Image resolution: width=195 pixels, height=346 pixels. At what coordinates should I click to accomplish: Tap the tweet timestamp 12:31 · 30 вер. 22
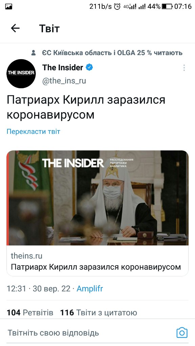[x=39, y=289]
